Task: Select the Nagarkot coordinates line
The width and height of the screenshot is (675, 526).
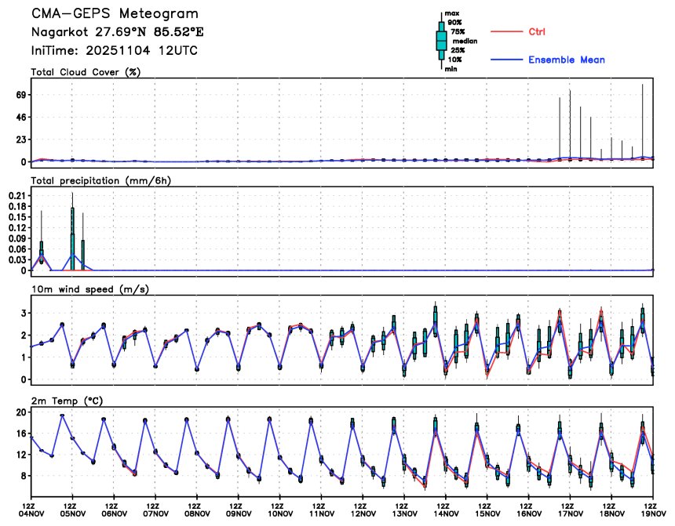Action: click(x=118, y=32)
